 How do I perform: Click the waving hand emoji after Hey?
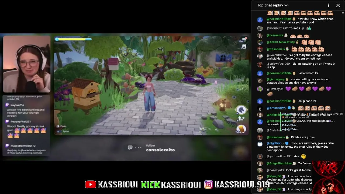click(x=303, y=156)
